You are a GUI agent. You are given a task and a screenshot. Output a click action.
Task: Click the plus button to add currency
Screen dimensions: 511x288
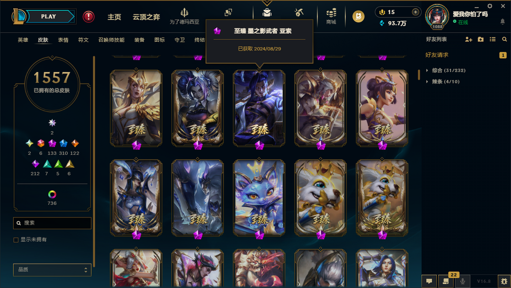tap(415, 12)
